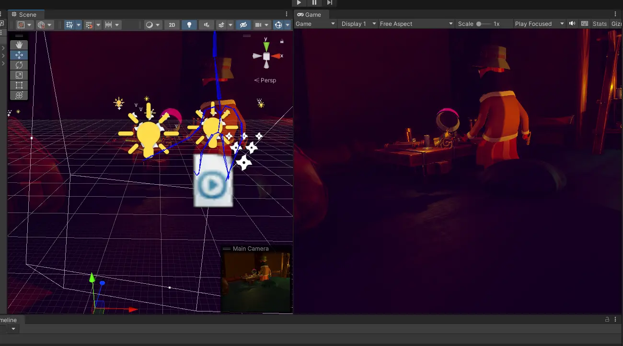623x346 pixels.
Task: Select the combined Transform tool
Action: [x=19, y=95]
